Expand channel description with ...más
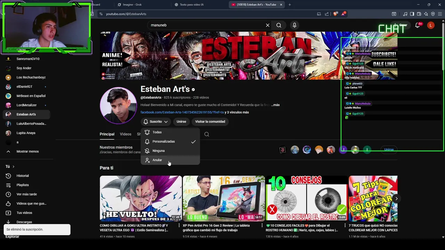 (275, 105)
